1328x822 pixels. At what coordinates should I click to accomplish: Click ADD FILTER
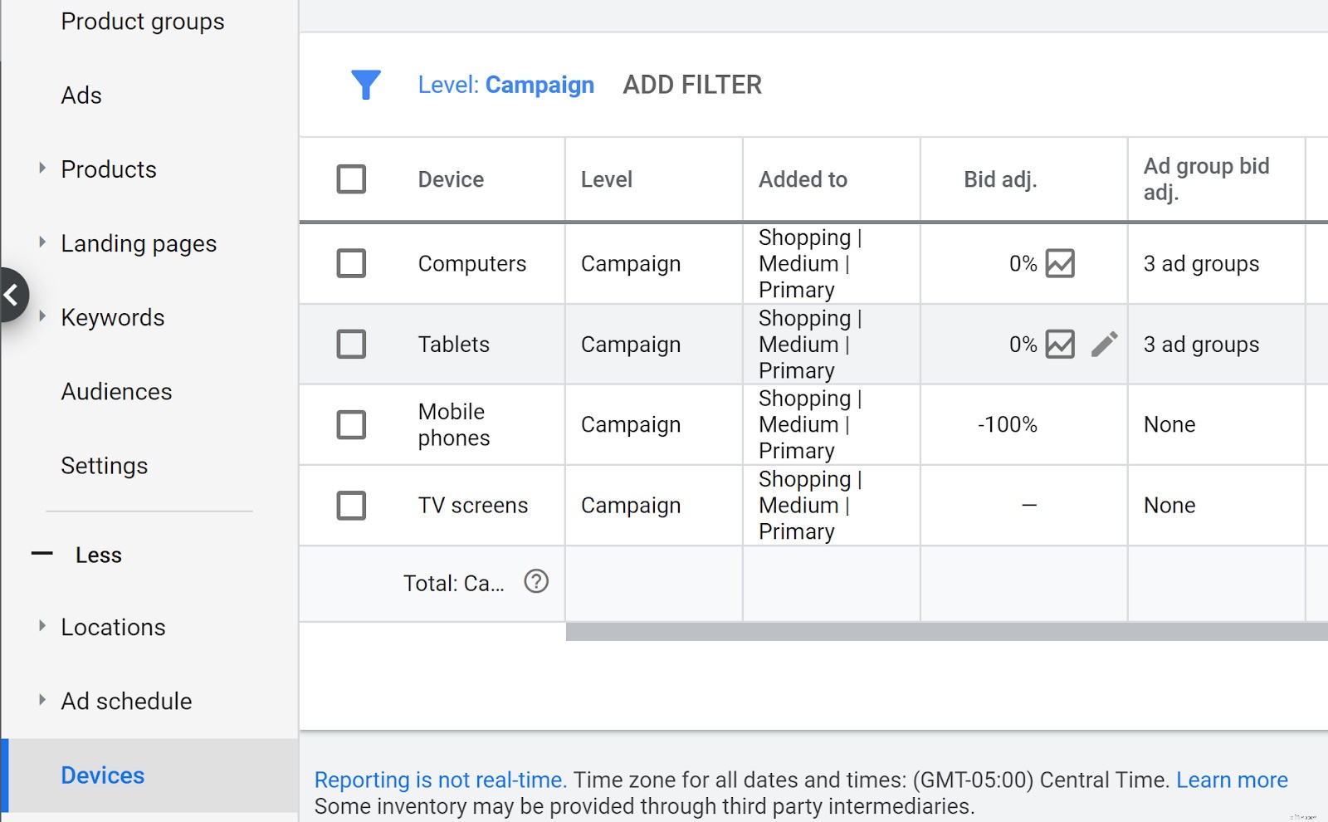[x=692, y=84]
